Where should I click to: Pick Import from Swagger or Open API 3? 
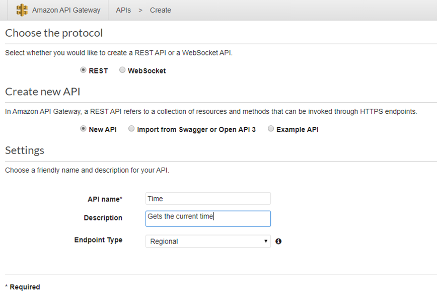pos(131,128)
